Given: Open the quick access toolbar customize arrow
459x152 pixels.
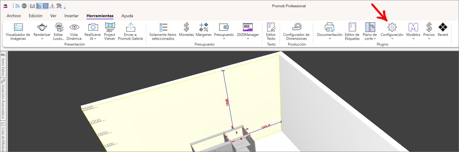Looking at the screenshot, I should [64, 7].
